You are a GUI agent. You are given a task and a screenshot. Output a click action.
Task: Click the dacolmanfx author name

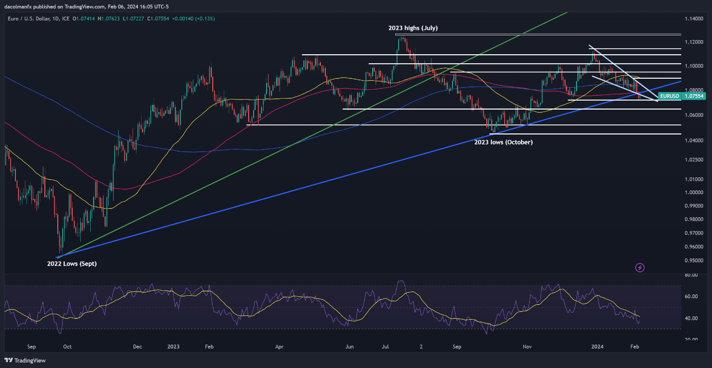tap(18, 6)
